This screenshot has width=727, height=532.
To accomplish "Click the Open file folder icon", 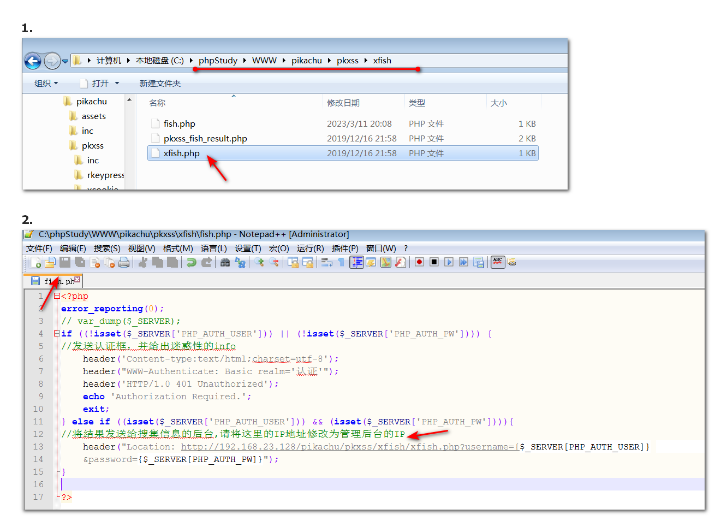I will 50,263.
